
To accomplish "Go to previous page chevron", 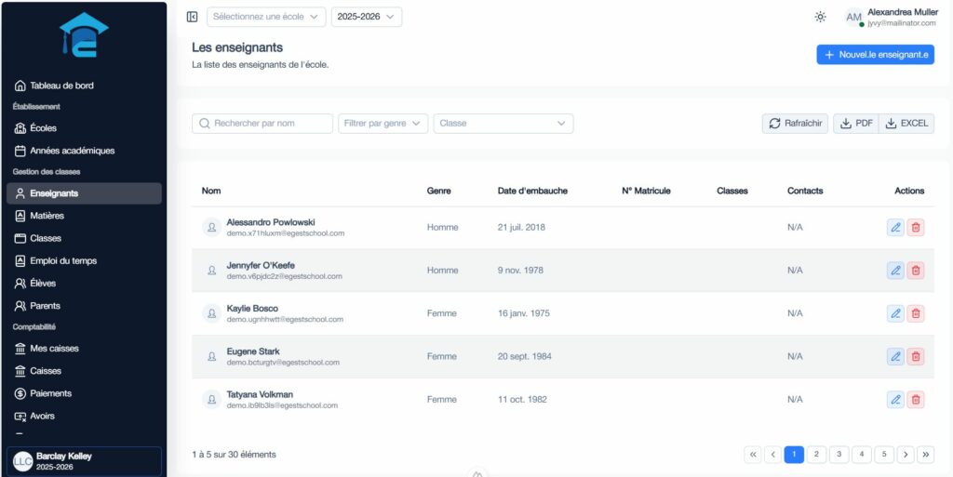I will pyautogui.click(x=773, y=455).
